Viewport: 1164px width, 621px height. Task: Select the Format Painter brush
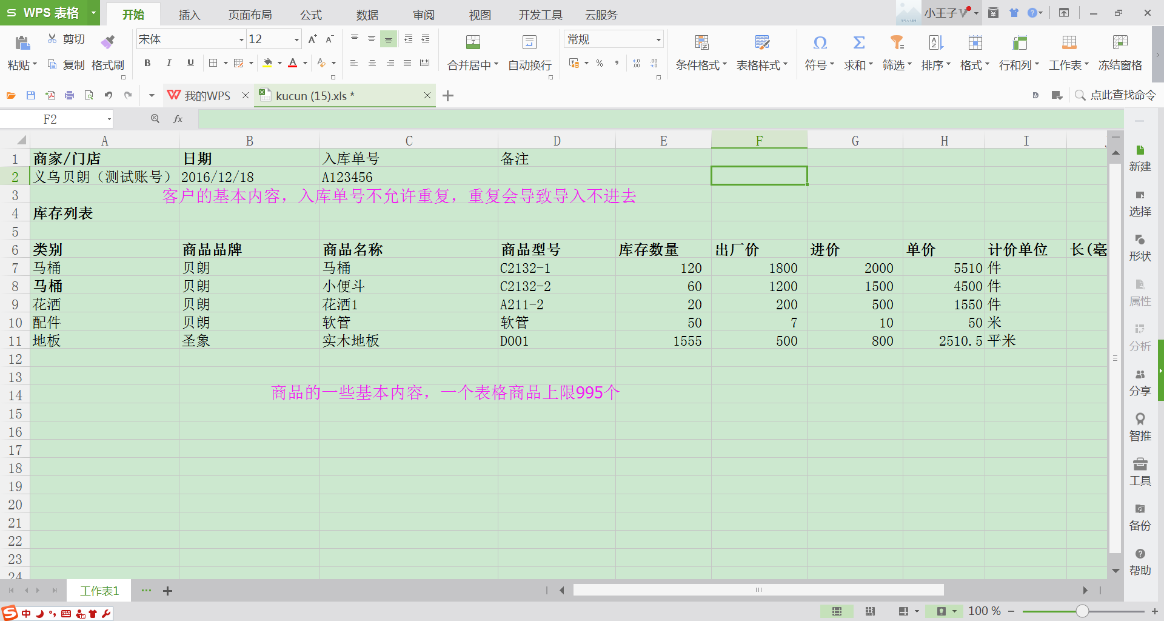pyautogui.click(x=108, y=41)
